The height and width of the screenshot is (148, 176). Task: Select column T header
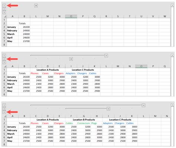coord(130,16)
